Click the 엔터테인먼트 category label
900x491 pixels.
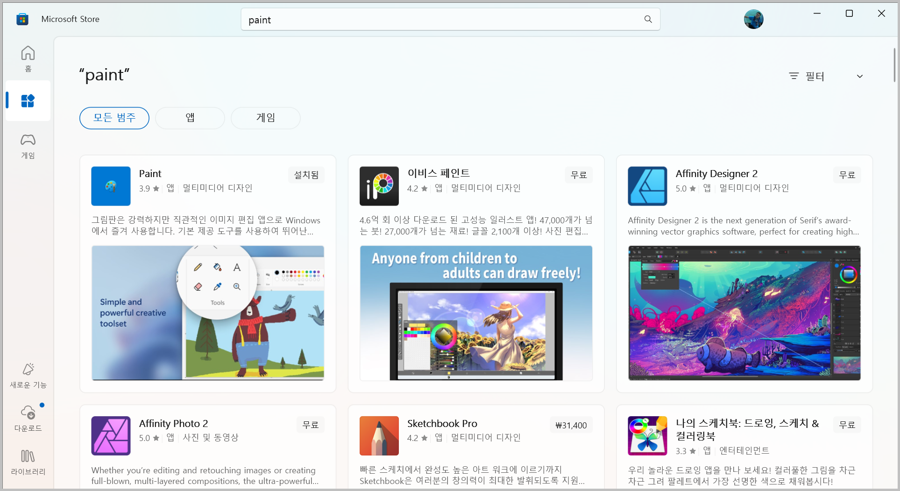pyautogui.click(x=744, y=451)
